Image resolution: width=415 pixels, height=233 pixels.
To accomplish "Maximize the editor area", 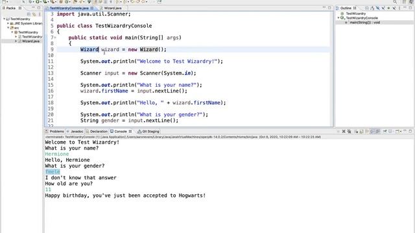I will pyautogui.click(x=329, y=8).
